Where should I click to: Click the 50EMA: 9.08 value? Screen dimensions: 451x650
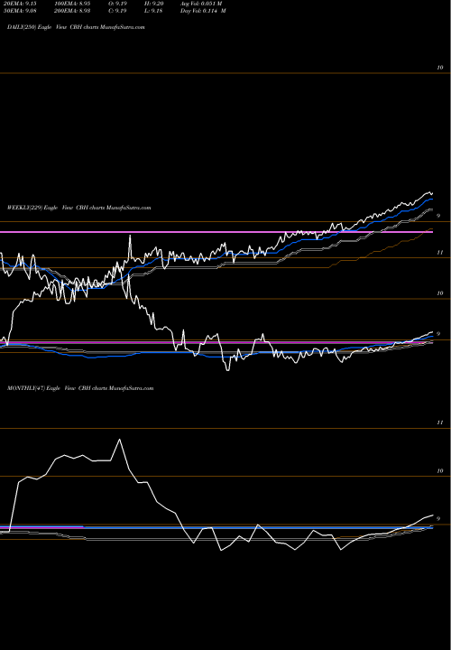pyautogui.click(x=22, y=11)
